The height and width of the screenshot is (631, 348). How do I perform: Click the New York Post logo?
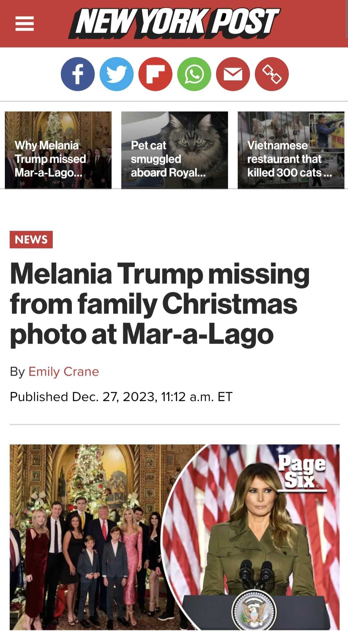click(x=174, y=23)
